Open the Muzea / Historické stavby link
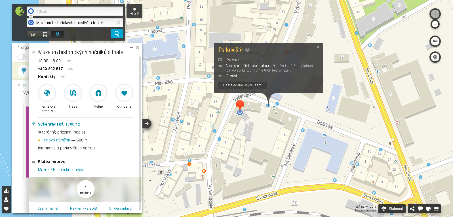Screen dimensions: 453x217 [60, 170]
